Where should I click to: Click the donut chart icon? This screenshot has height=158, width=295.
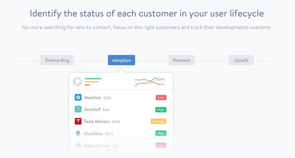(77, 81)
